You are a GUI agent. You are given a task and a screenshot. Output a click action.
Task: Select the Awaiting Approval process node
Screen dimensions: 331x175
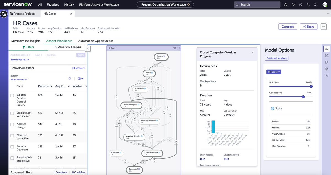tap(150, 121)
